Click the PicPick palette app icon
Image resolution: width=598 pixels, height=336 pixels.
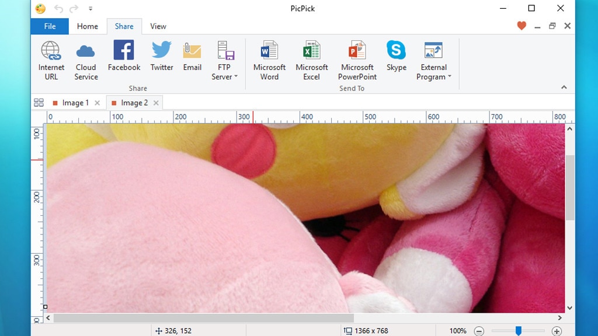tap(40, 8)
